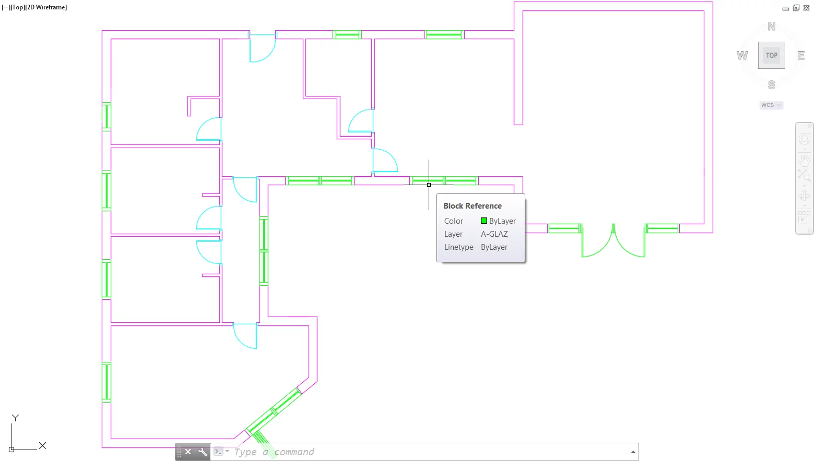Launch ShowMotion from the navigation bar

(x=804, y=219)
